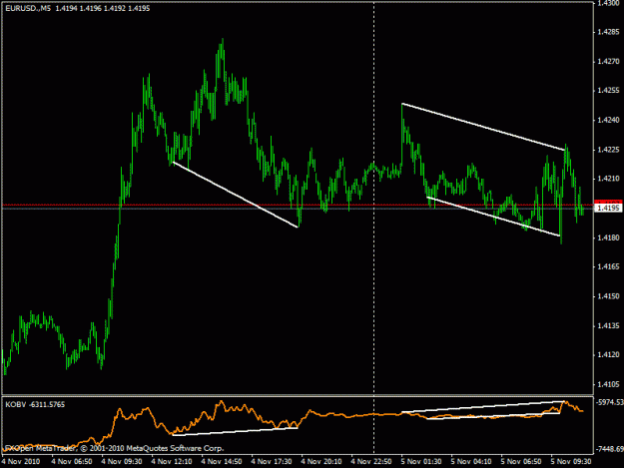Click price scale value 1.4105

pyautogui.click(x=608, y=384)
